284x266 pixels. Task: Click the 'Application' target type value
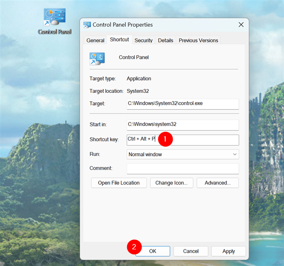pos(139,78)
